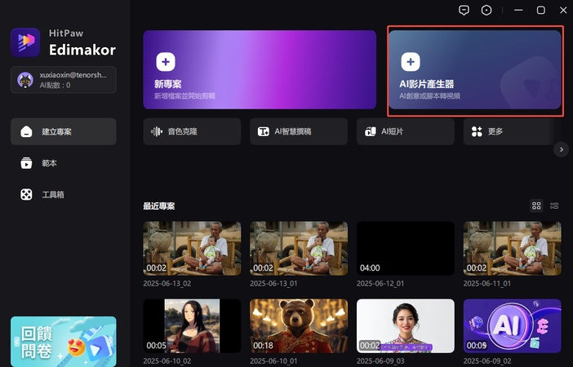This screenshot has height=367, width=573.
Task: Switch recent projects to grid view
Action: coord(536,206)
